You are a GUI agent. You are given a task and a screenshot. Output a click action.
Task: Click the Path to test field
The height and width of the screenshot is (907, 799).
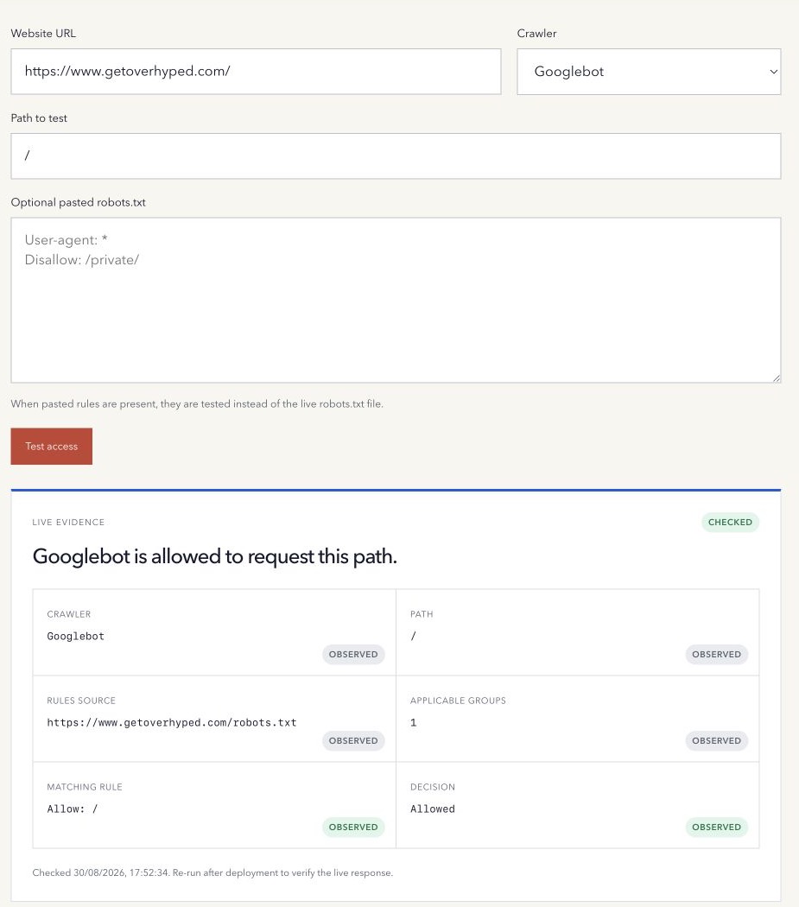point(396,156)
